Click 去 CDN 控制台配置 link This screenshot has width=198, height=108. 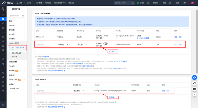143,38
